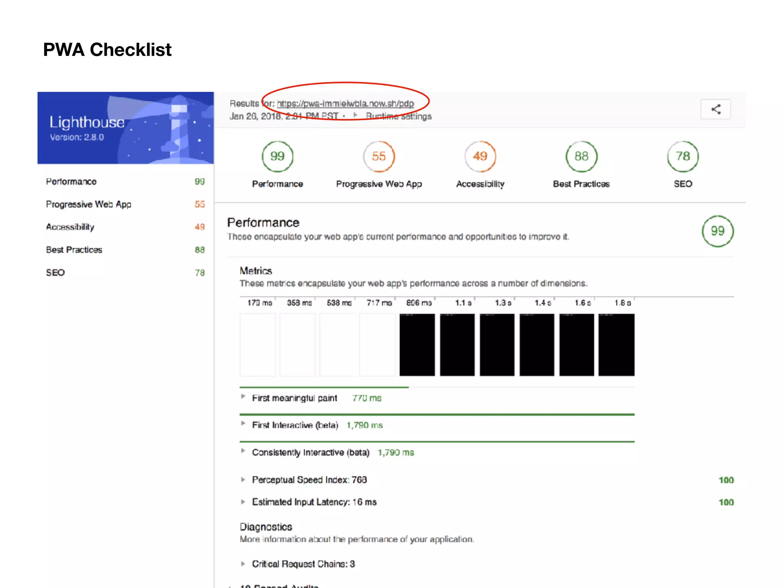The width and height of the screenshot is (784, 588).
Task: Click the PWA Checklist slide title
Action: 107,50
